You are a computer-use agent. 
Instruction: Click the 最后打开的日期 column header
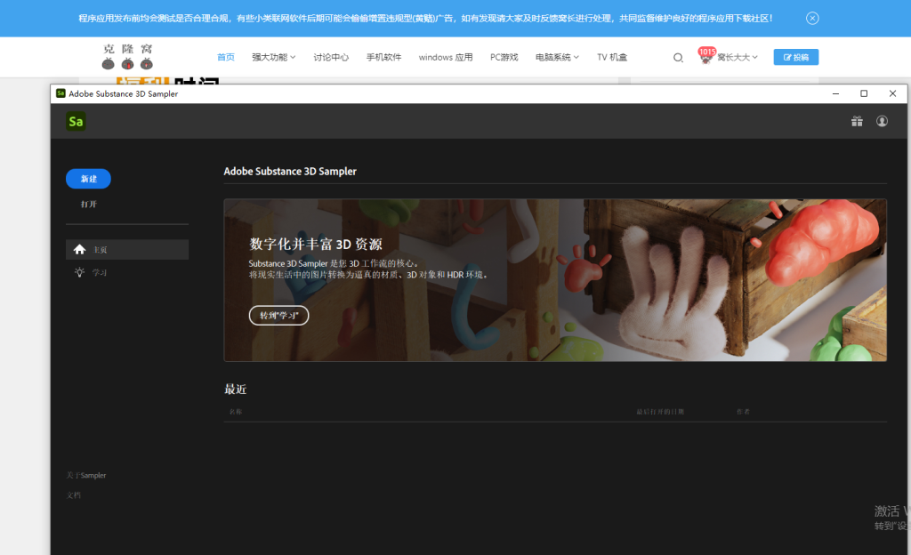660,412
